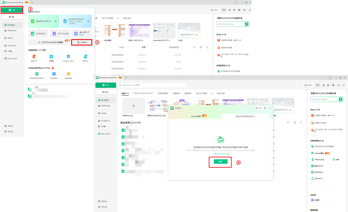
Task: Open the AIチャット feature icon
Action: click(86, 57)
